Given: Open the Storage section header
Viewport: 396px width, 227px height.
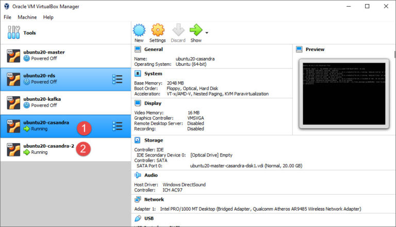Looking at the screenshot, I should click(x=153, y=140).
